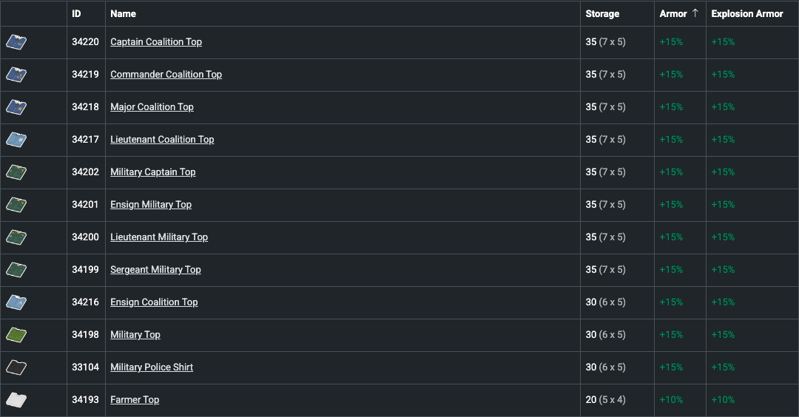Viewport: 799px width, 417px height.
Task: Sort by the Explosion Armor header
Action: point(746,13)
